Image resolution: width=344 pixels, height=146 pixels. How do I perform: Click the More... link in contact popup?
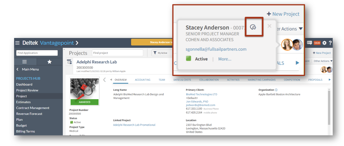225,59
